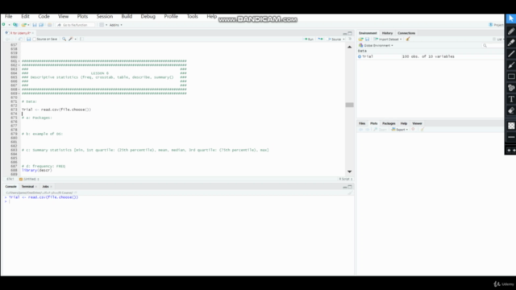Click the broom icon to clear environment
Image resolution: width=516 pixels, height=290 pixels.
click(x=408, y=39)
